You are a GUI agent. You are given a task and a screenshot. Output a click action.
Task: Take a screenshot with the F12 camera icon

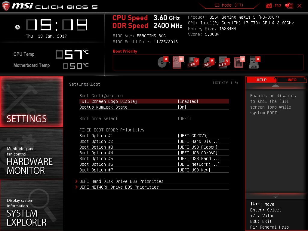click(269, 6)
